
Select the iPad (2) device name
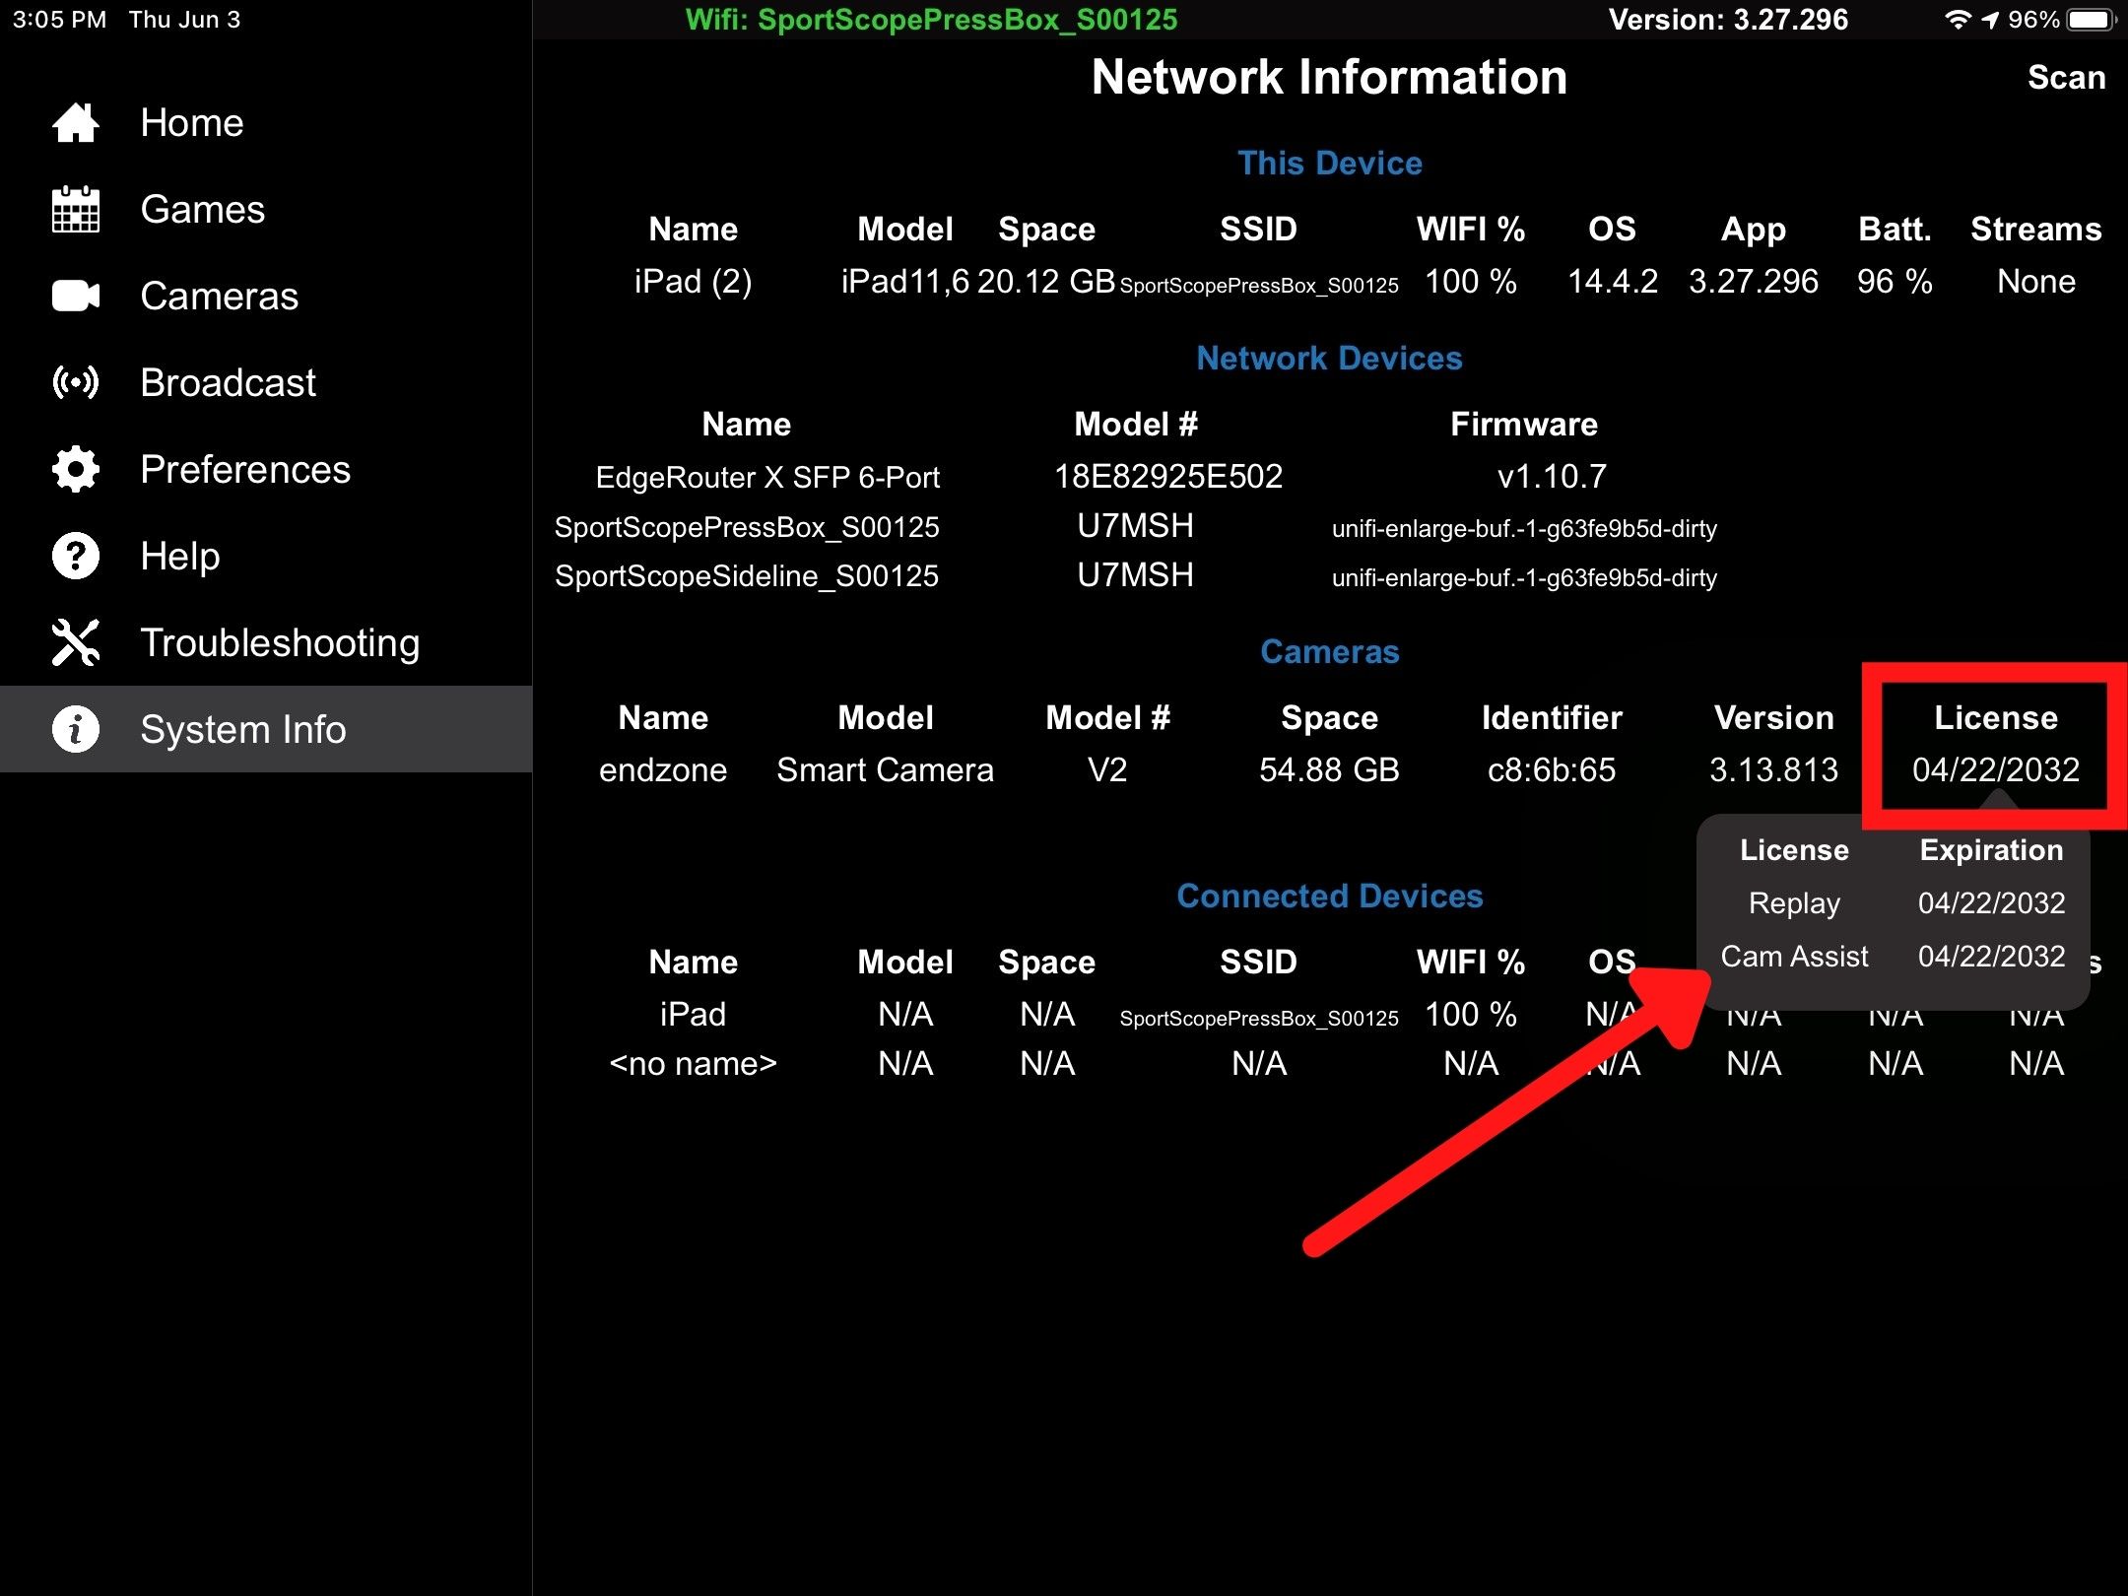click(693, 282)
